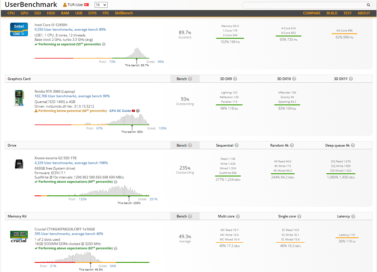
Task: Open the TR language dropdown
Action: (x=101, y=5)
